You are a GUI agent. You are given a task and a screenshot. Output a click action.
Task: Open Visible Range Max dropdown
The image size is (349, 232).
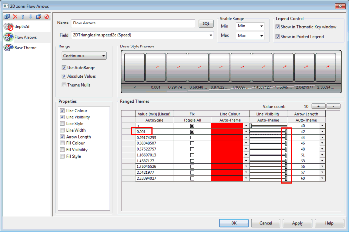point(262,36)
